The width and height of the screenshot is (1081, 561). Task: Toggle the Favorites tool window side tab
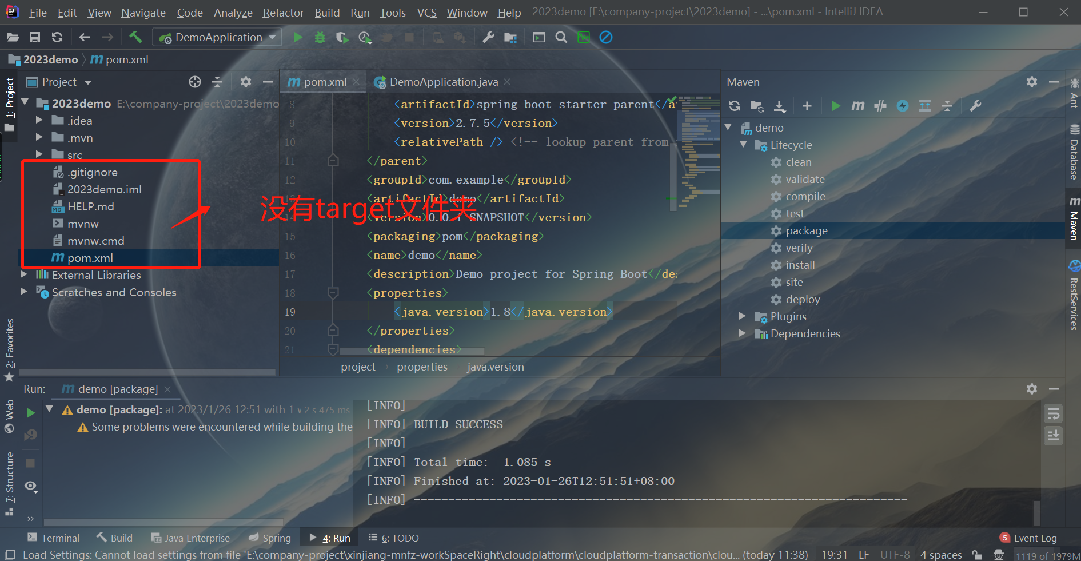[10, 350]
